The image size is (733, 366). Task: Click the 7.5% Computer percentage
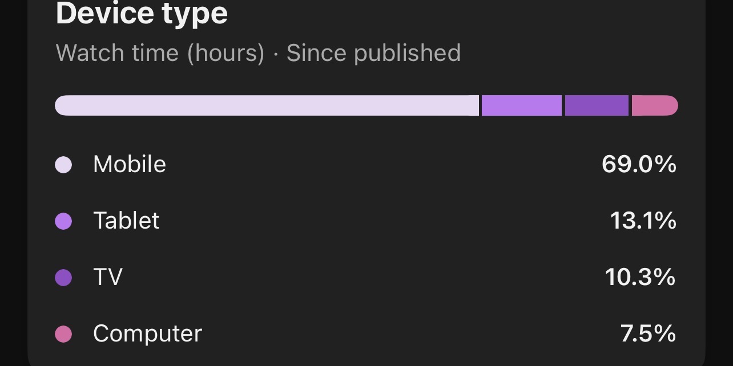649,334
